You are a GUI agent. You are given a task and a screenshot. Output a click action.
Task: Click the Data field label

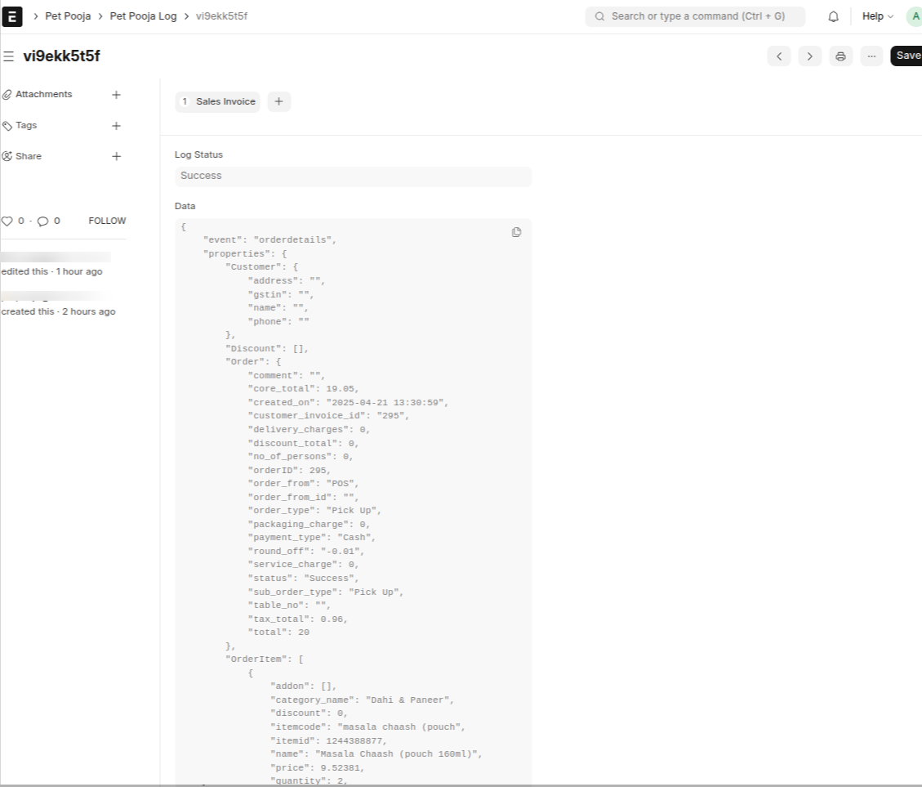(185, 207)
